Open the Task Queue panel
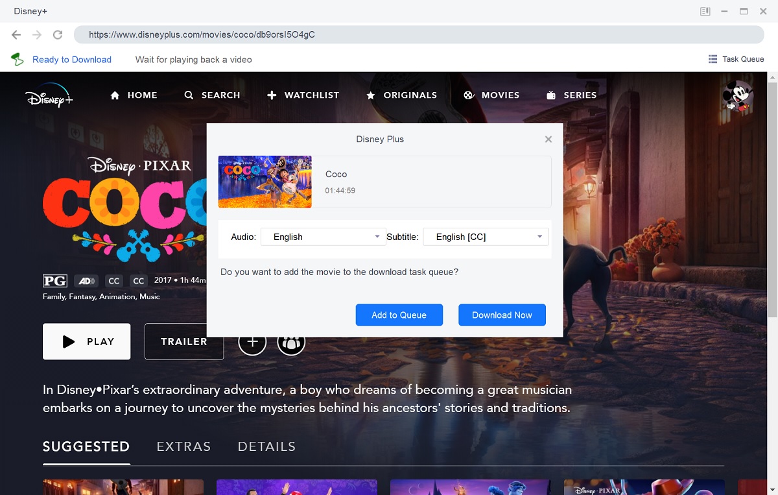Image resolution: width=778 pixels, height=495 pixels. pyautogui.click(x=736, y=58)
